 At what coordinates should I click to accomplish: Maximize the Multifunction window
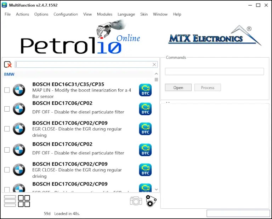tap(258, 5)
